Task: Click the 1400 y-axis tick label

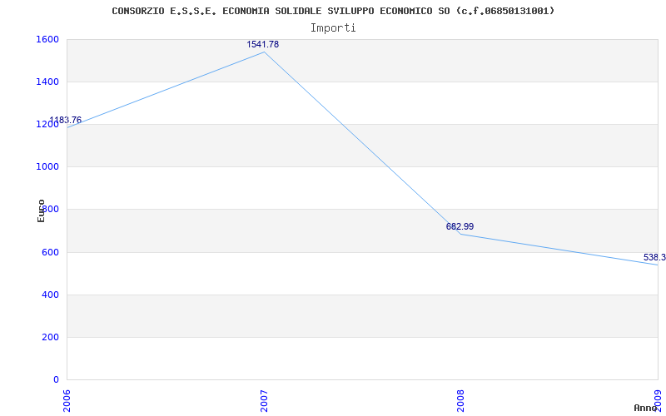Action: [x=47, y=82]
